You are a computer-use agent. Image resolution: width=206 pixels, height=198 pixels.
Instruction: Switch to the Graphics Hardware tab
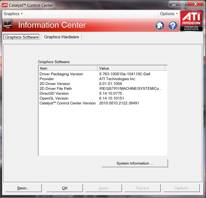click(62, 37)
